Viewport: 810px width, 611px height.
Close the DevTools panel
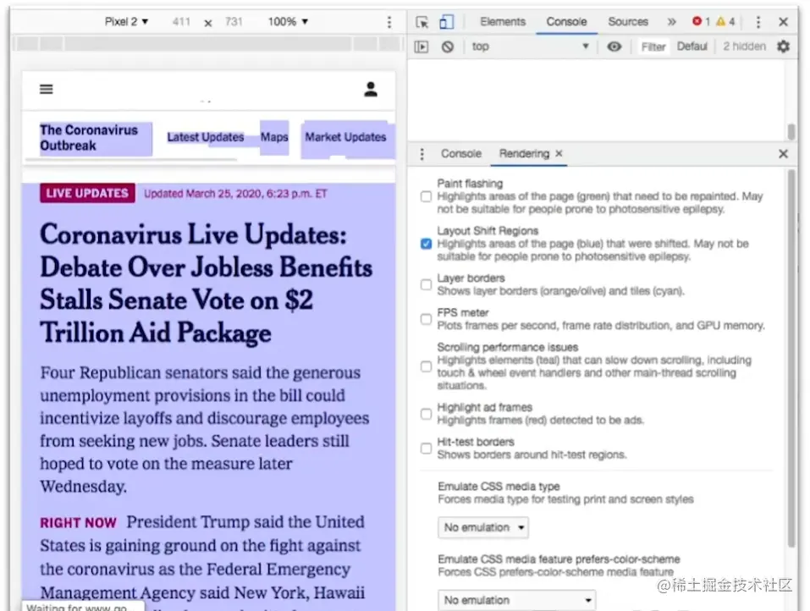coord(783,22)
